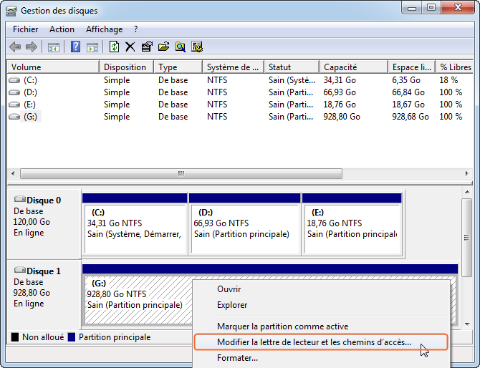
Task: Click the 18 % free value
Action: [448, 80]
